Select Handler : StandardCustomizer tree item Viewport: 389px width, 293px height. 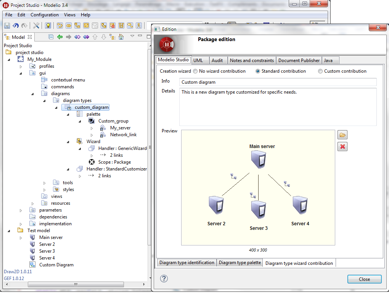(x=116, y=169)
